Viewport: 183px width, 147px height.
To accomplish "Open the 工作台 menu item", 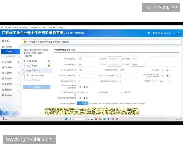I will pos(7,41).
